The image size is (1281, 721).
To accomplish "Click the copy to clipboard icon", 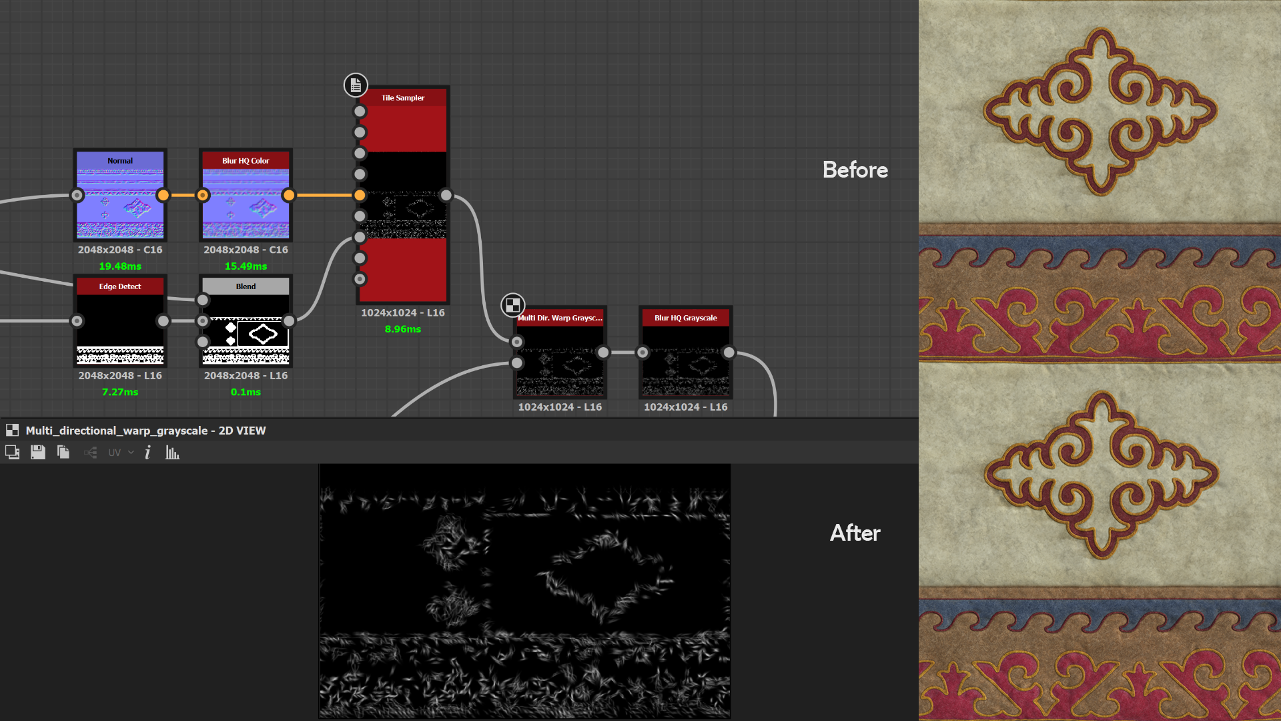I will coord(63,453).
